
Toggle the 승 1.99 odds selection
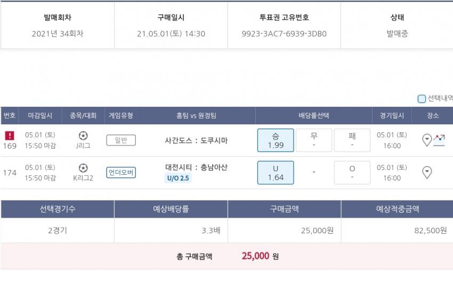(x=276, y=140)
